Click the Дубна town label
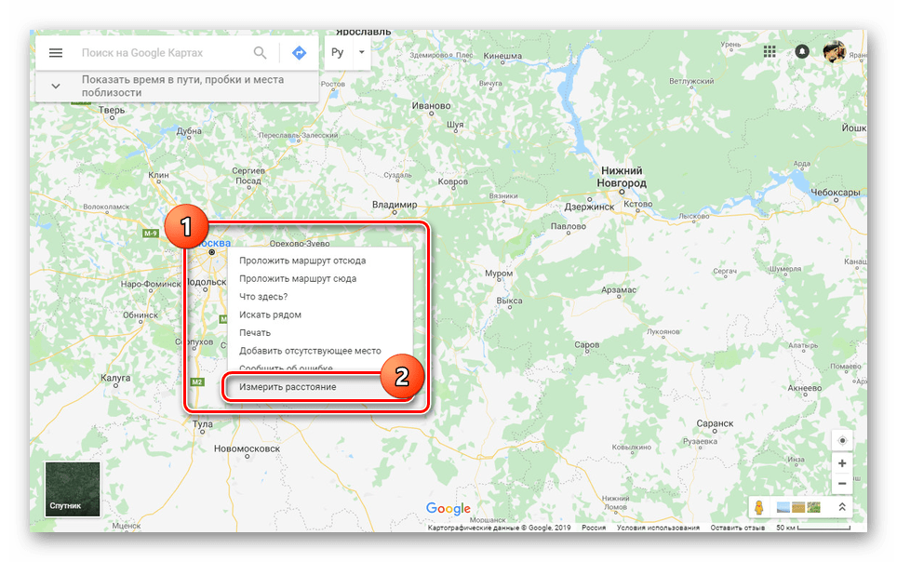The width and height of the screenshot is (897, 562). 189,131
